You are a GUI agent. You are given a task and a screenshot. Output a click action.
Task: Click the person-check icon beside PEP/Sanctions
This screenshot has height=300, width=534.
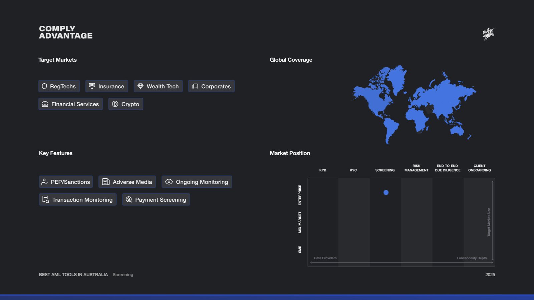[x=44, y=182]
